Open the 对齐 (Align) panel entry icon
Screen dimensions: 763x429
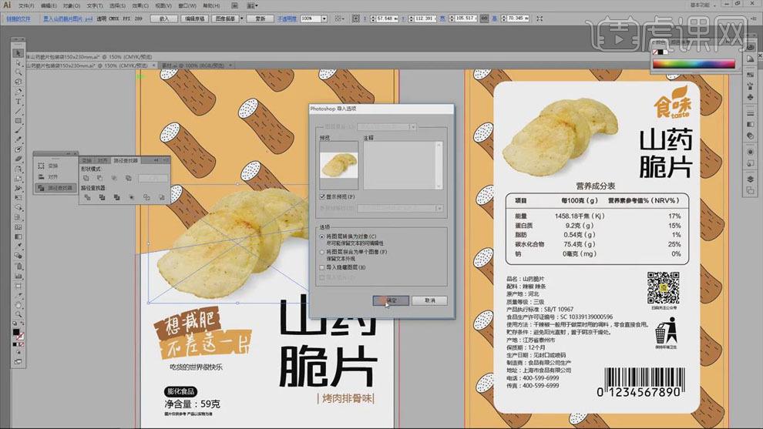point(42,177)
